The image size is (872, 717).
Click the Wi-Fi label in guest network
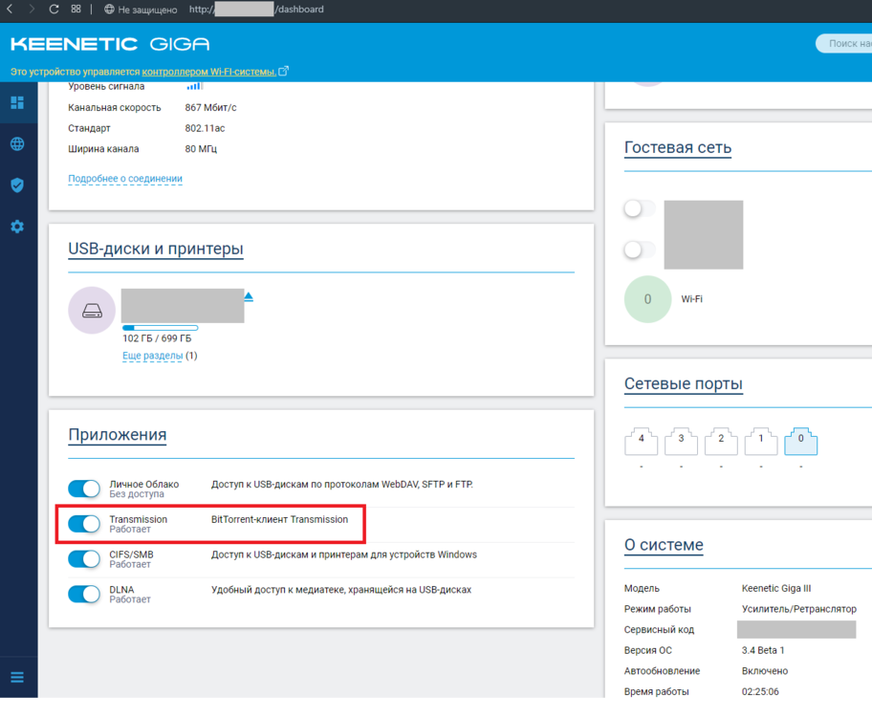[x=692, y=299]
